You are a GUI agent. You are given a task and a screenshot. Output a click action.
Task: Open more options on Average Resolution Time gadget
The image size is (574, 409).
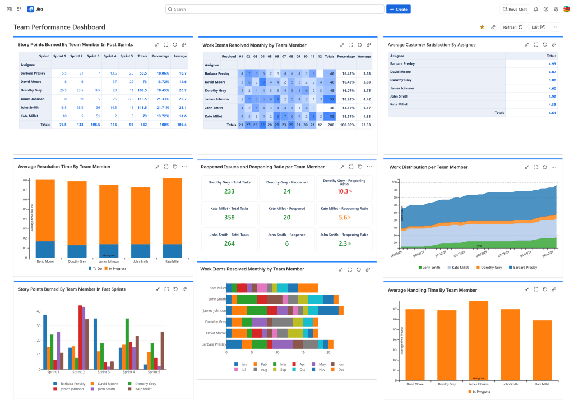(184, 167)
